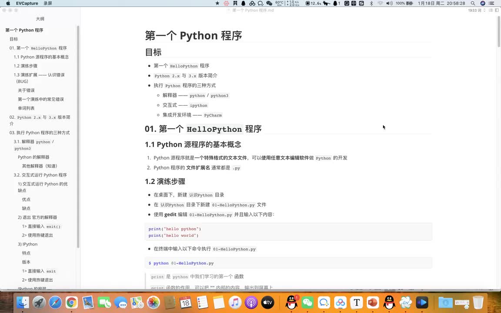This screenshot has height=313, width=501.
Task: Select 第一个演练中的常见错误 in outline
Action: (41, 99)
